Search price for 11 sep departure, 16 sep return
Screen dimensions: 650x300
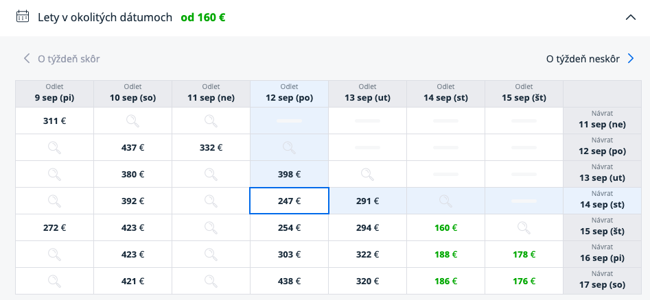[211, 254]
